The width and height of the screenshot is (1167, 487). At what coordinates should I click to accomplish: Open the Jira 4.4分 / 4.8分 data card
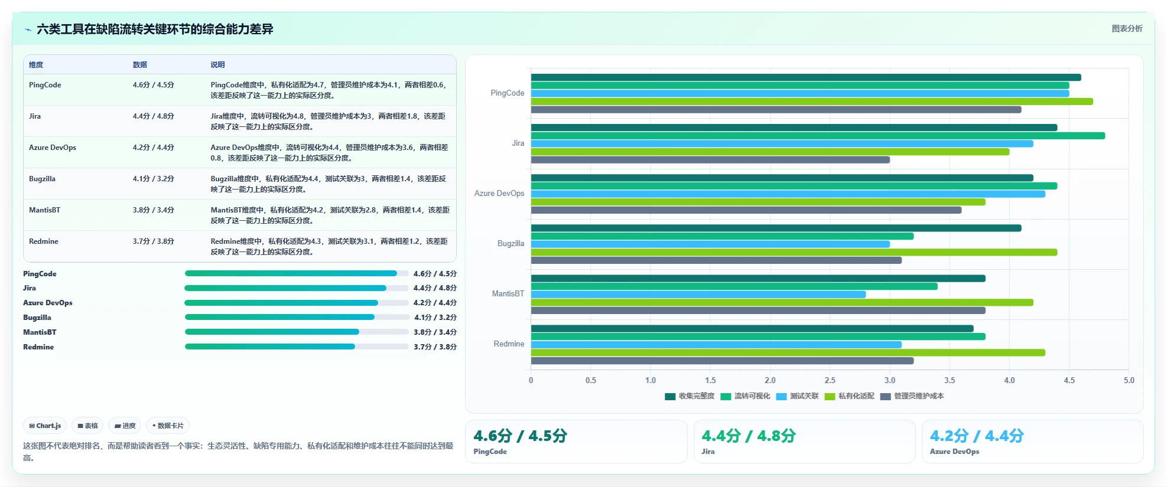click(x=804, y=442)
